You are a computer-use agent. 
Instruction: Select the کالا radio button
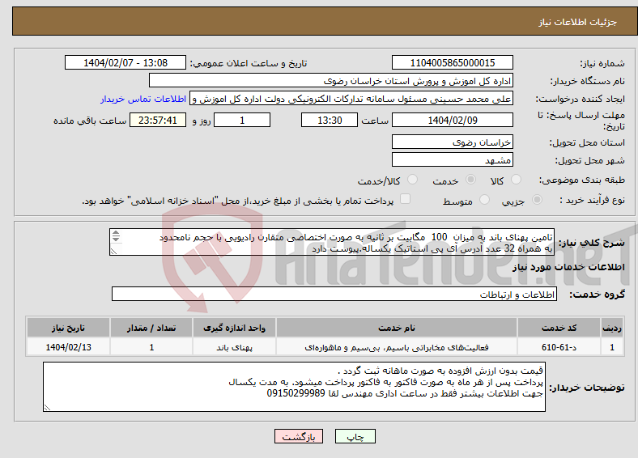pyautogui.click(x=516, y=180)
